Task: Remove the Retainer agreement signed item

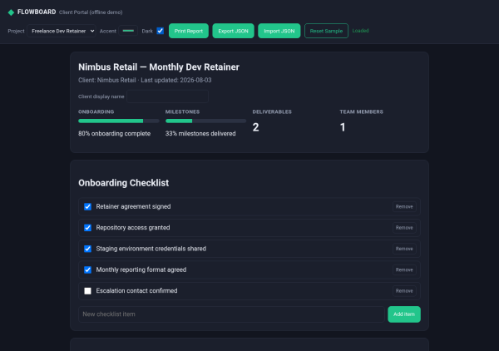Action: pyautogui.click(x=404, y=207)
